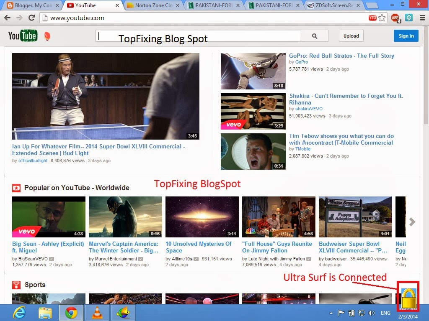The image size is (429, 321).
Task: Click the ENG language indicator
Action: pyautogui.click(x=385, y=313)
